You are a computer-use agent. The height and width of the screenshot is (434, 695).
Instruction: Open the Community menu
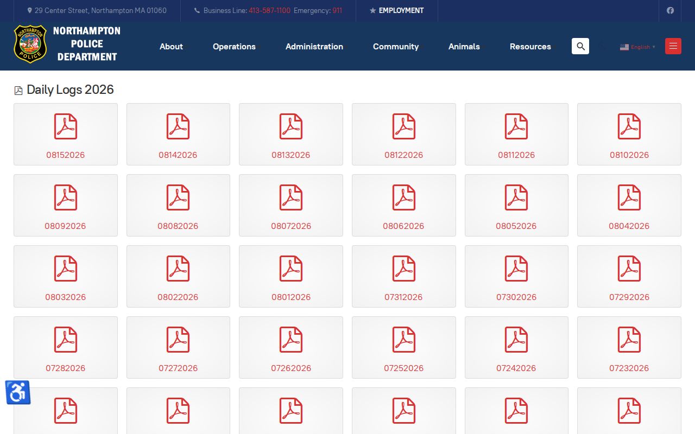click(x=396, y=47)
